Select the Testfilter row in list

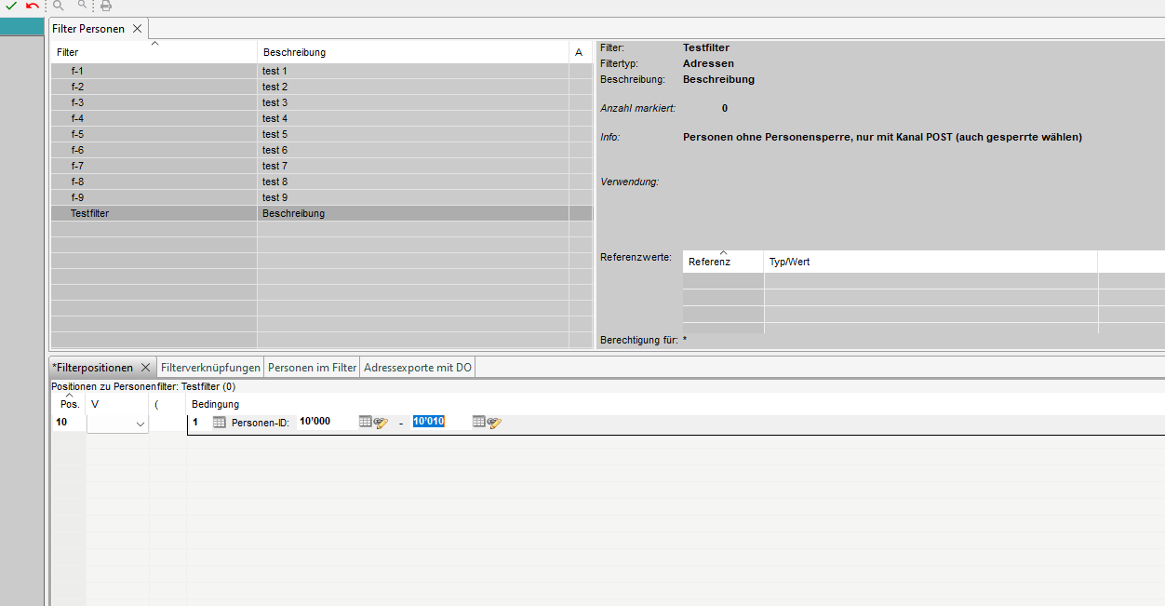pos(154,213)
